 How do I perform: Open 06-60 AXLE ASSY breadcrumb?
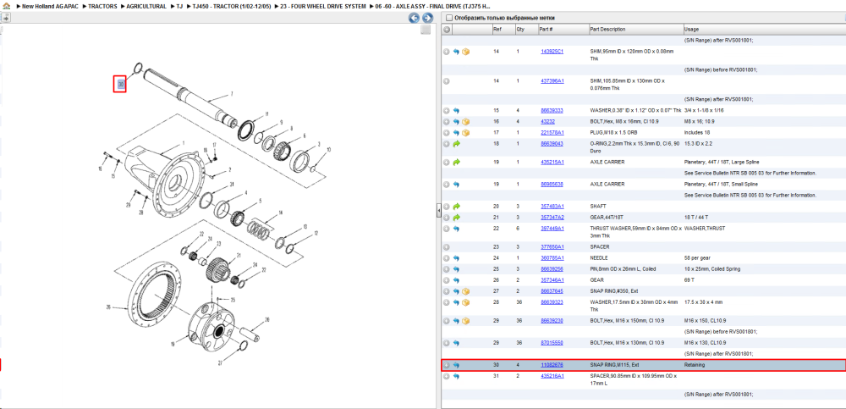[x=432, y=7]
